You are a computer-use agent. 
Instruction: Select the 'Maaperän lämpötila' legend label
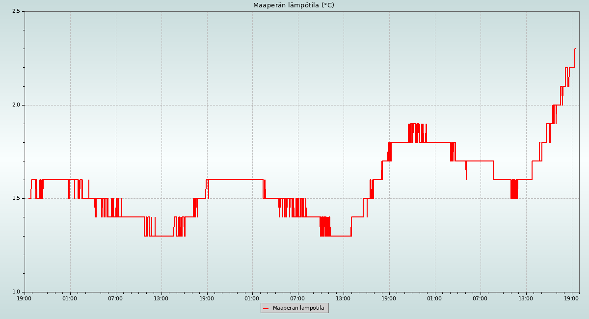coord(298,308)
